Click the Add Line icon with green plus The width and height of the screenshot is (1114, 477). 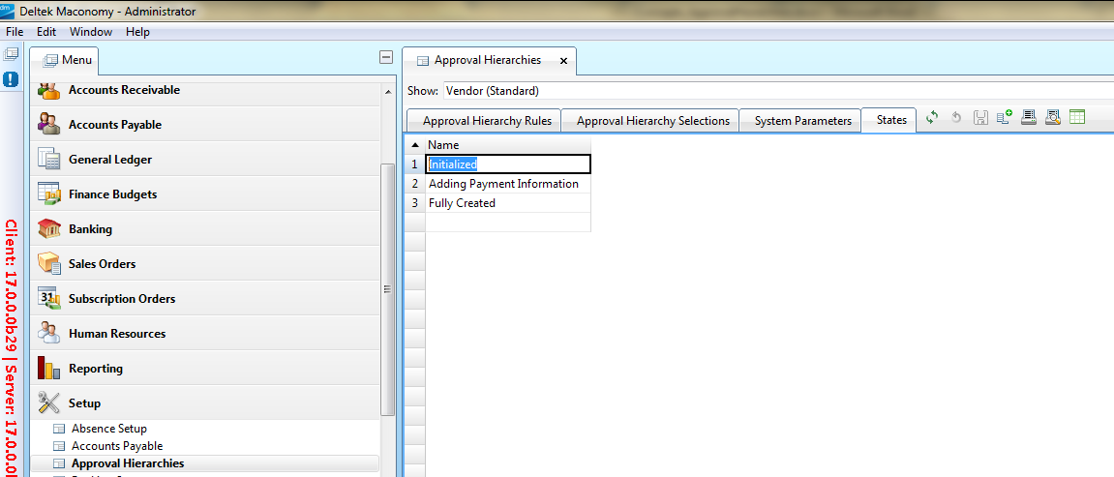pos(1005,118)
